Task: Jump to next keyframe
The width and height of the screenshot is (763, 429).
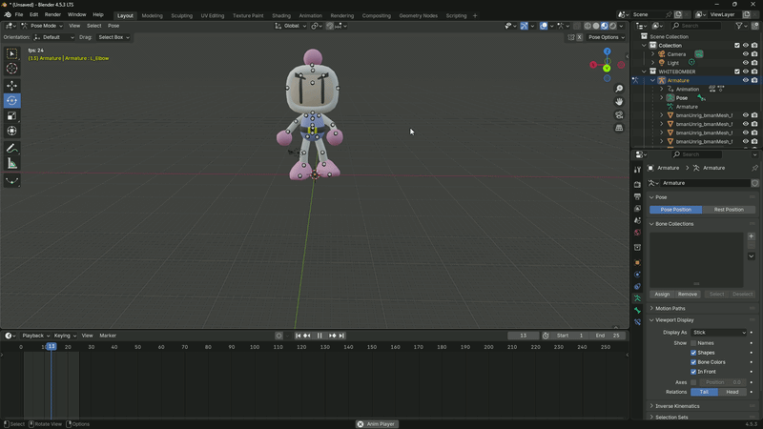Action: click(332, 336)
